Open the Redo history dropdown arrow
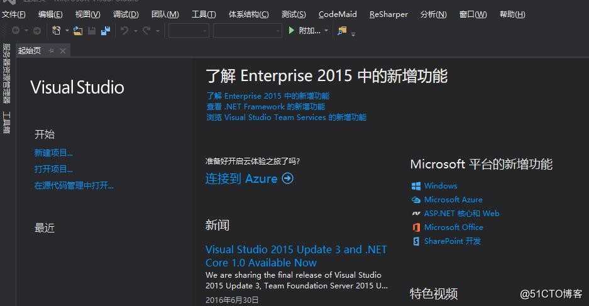Image resolution: width=589 pixels, height=306 pixels. 157,31
